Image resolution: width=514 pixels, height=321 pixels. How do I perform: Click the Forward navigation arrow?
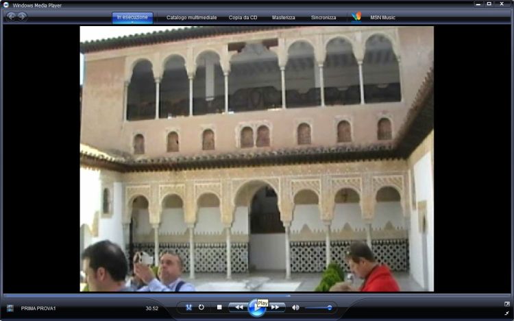(x=22, y=16)
